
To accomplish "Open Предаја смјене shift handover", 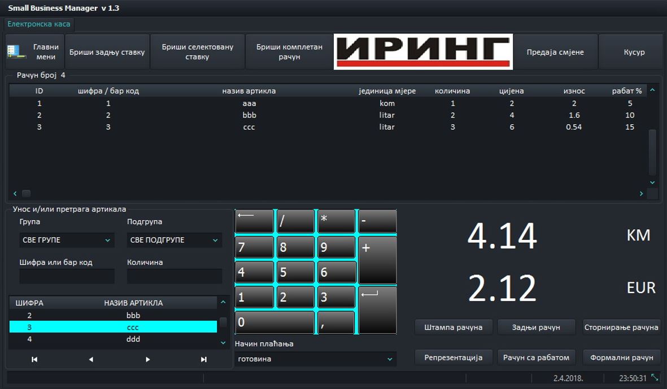I will click(x=555, y=52).
